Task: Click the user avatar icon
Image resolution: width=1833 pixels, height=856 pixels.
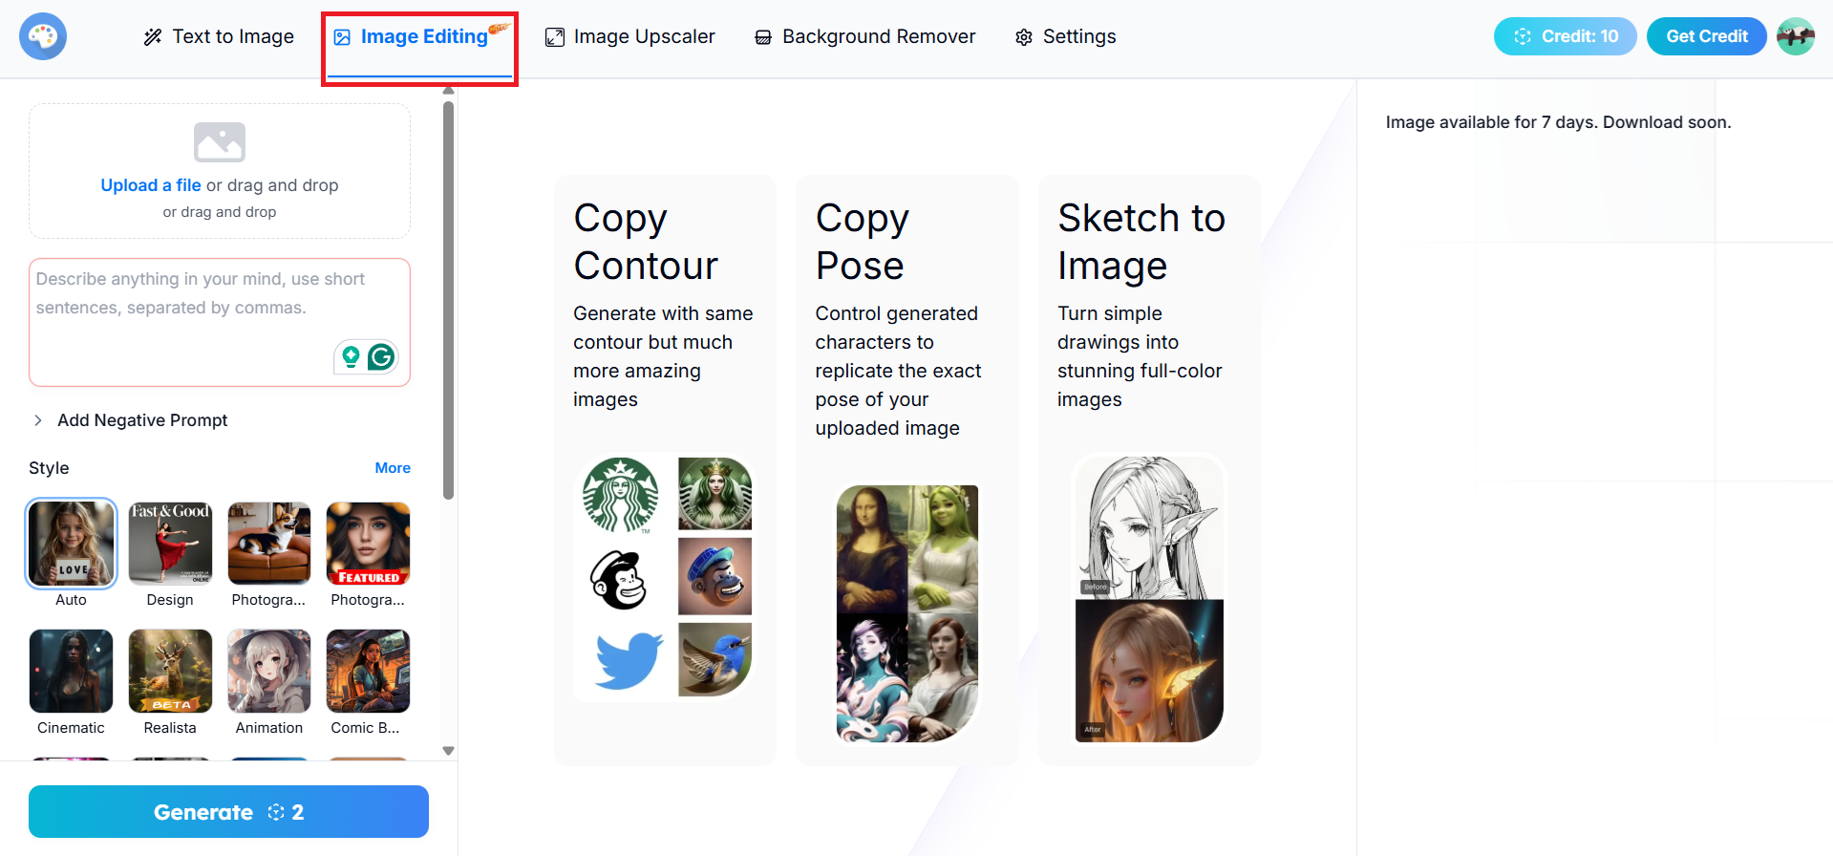Action: tap(1795, 36)
